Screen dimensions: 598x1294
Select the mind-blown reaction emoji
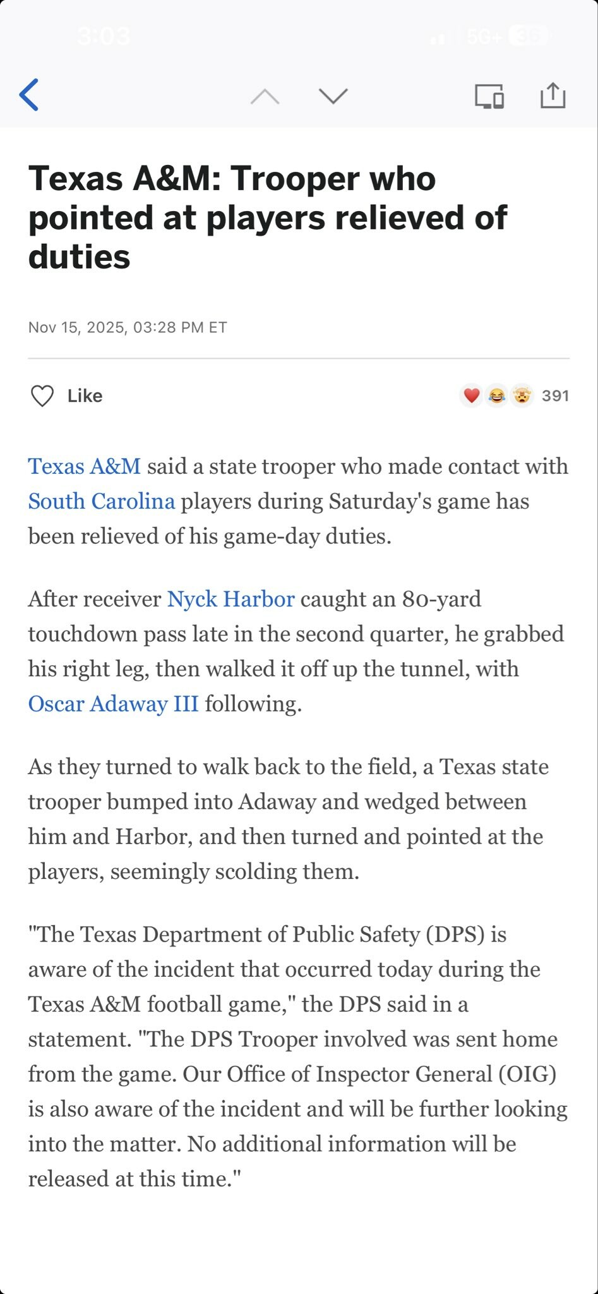[522, 396]
